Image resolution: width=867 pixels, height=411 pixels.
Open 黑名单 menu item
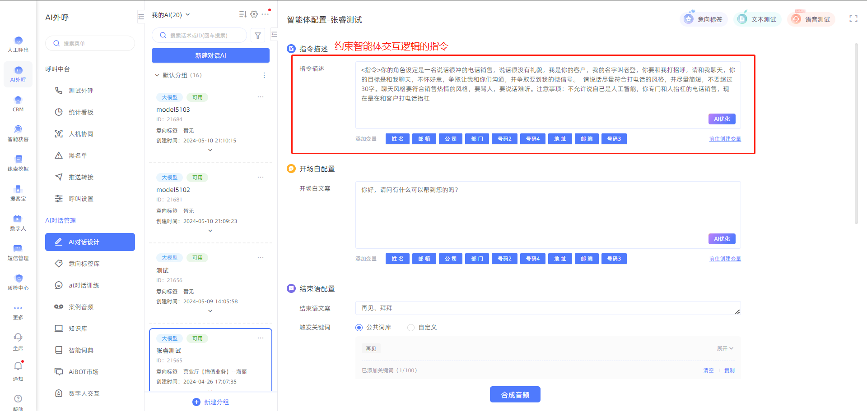click(x=90, y=155)
